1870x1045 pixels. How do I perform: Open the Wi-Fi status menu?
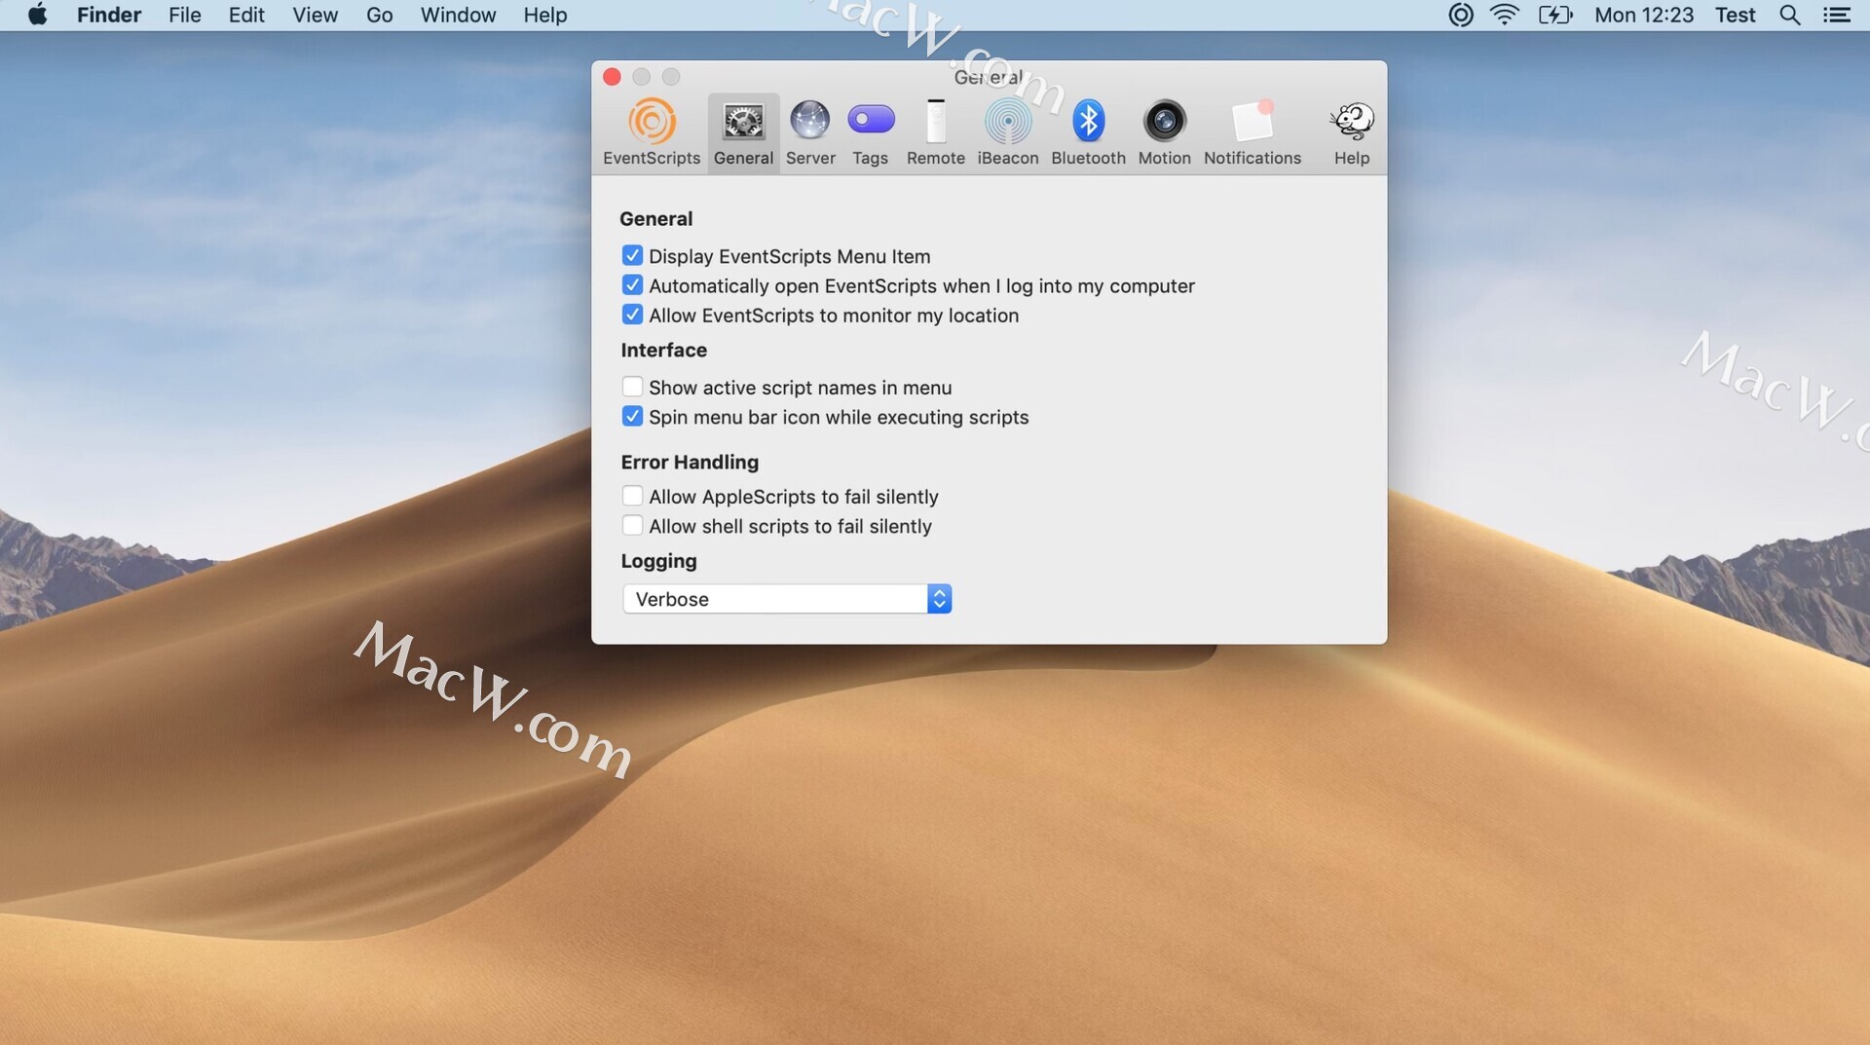(x=1504, y=15)
